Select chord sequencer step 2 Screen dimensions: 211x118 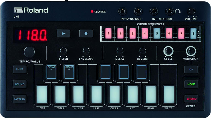120,33
